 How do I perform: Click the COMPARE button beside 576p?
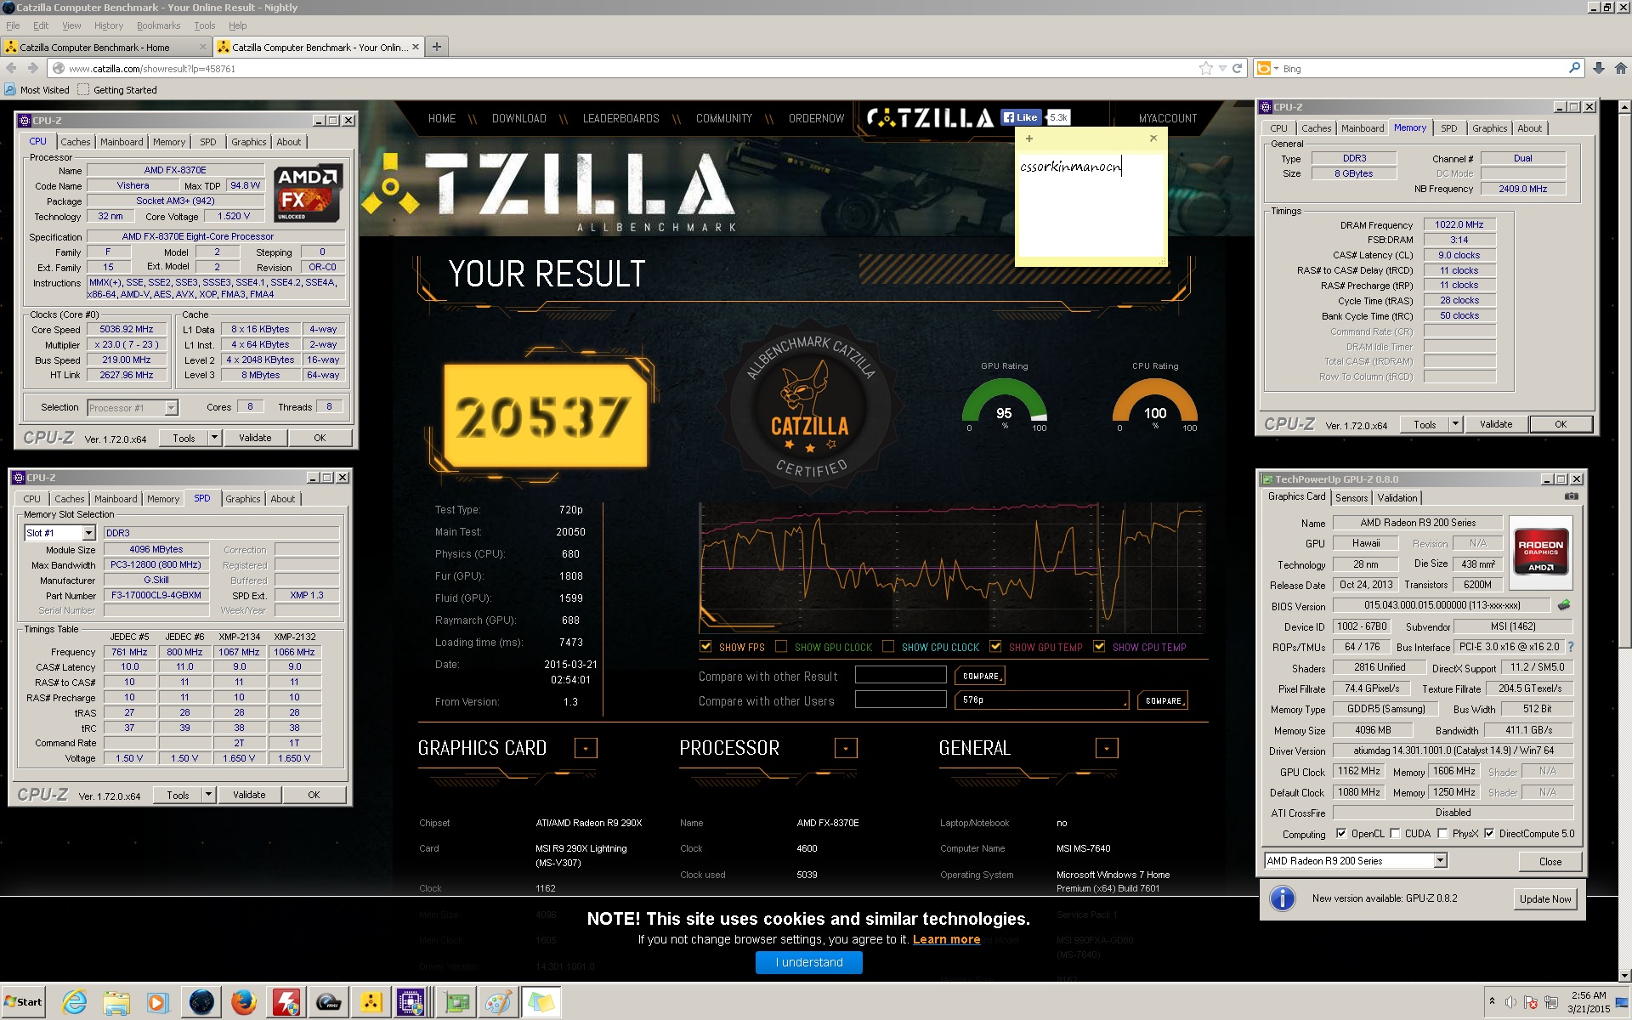click(1163, 700)
